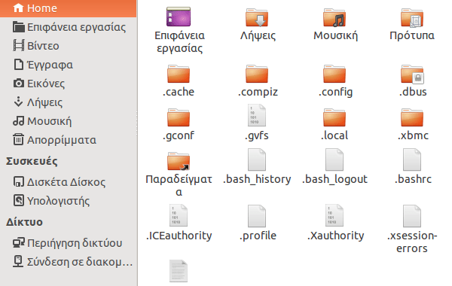Image resolution: width=452 pixels, height=286 pixels.
Task: Select the .gvfs binary file icon
Action: (257, 115)
